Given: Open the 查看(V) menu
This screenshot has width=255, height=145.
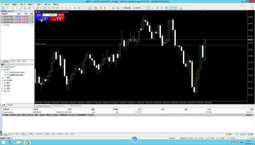Looking at the screenshot, I should point(15,5).
